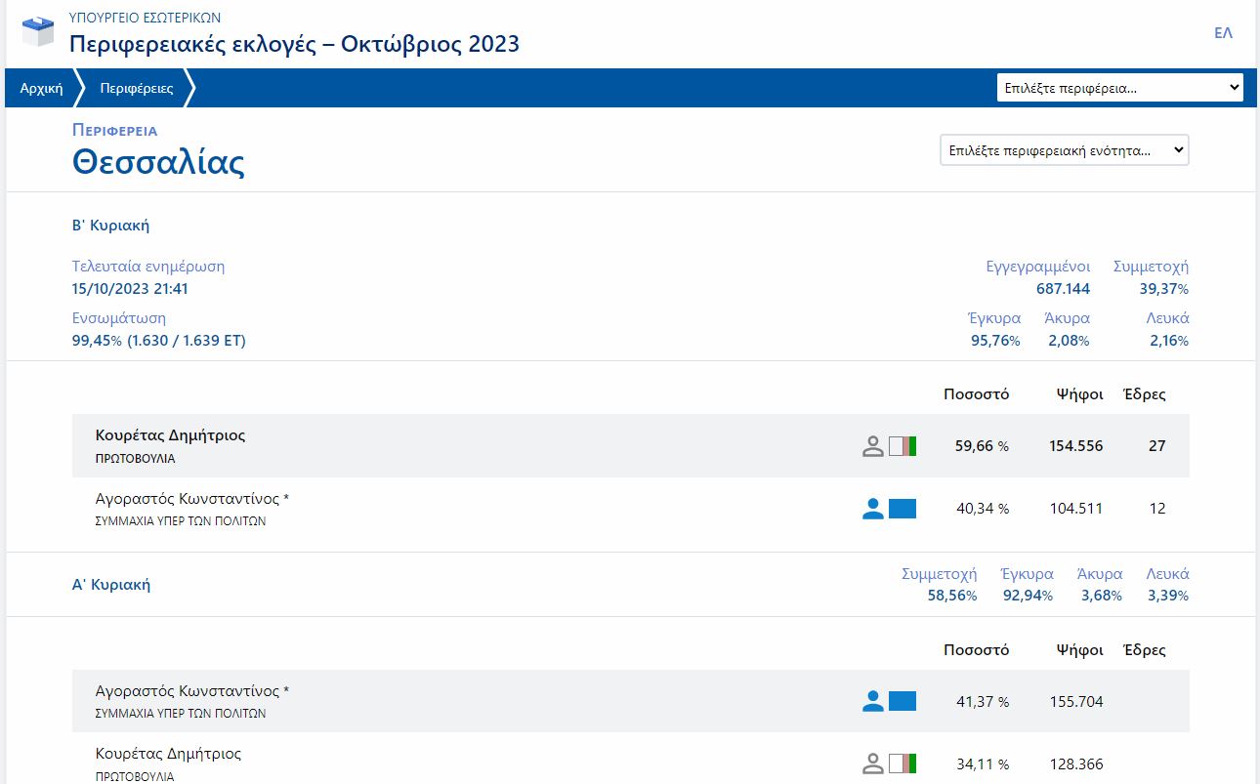Screen dimensions: 1260x784
Task: Select Κουρέτας Δημήτριος in Α' Κυριακή results
Action: (x=168, y=754)
